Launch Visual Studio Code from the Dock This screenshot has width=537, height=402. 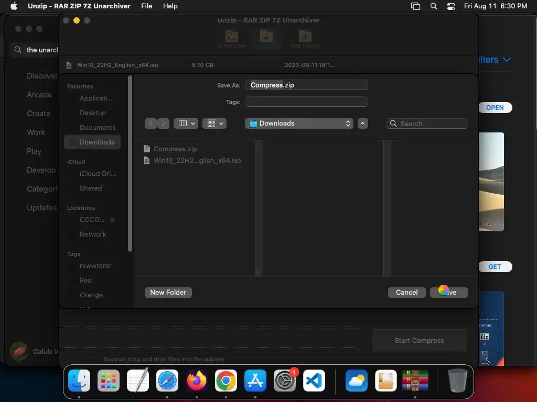point(314,381)
